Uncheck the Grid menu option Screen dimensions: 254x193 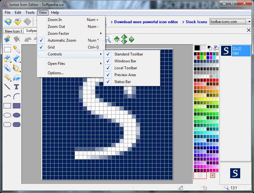click(x=70, y=47)
